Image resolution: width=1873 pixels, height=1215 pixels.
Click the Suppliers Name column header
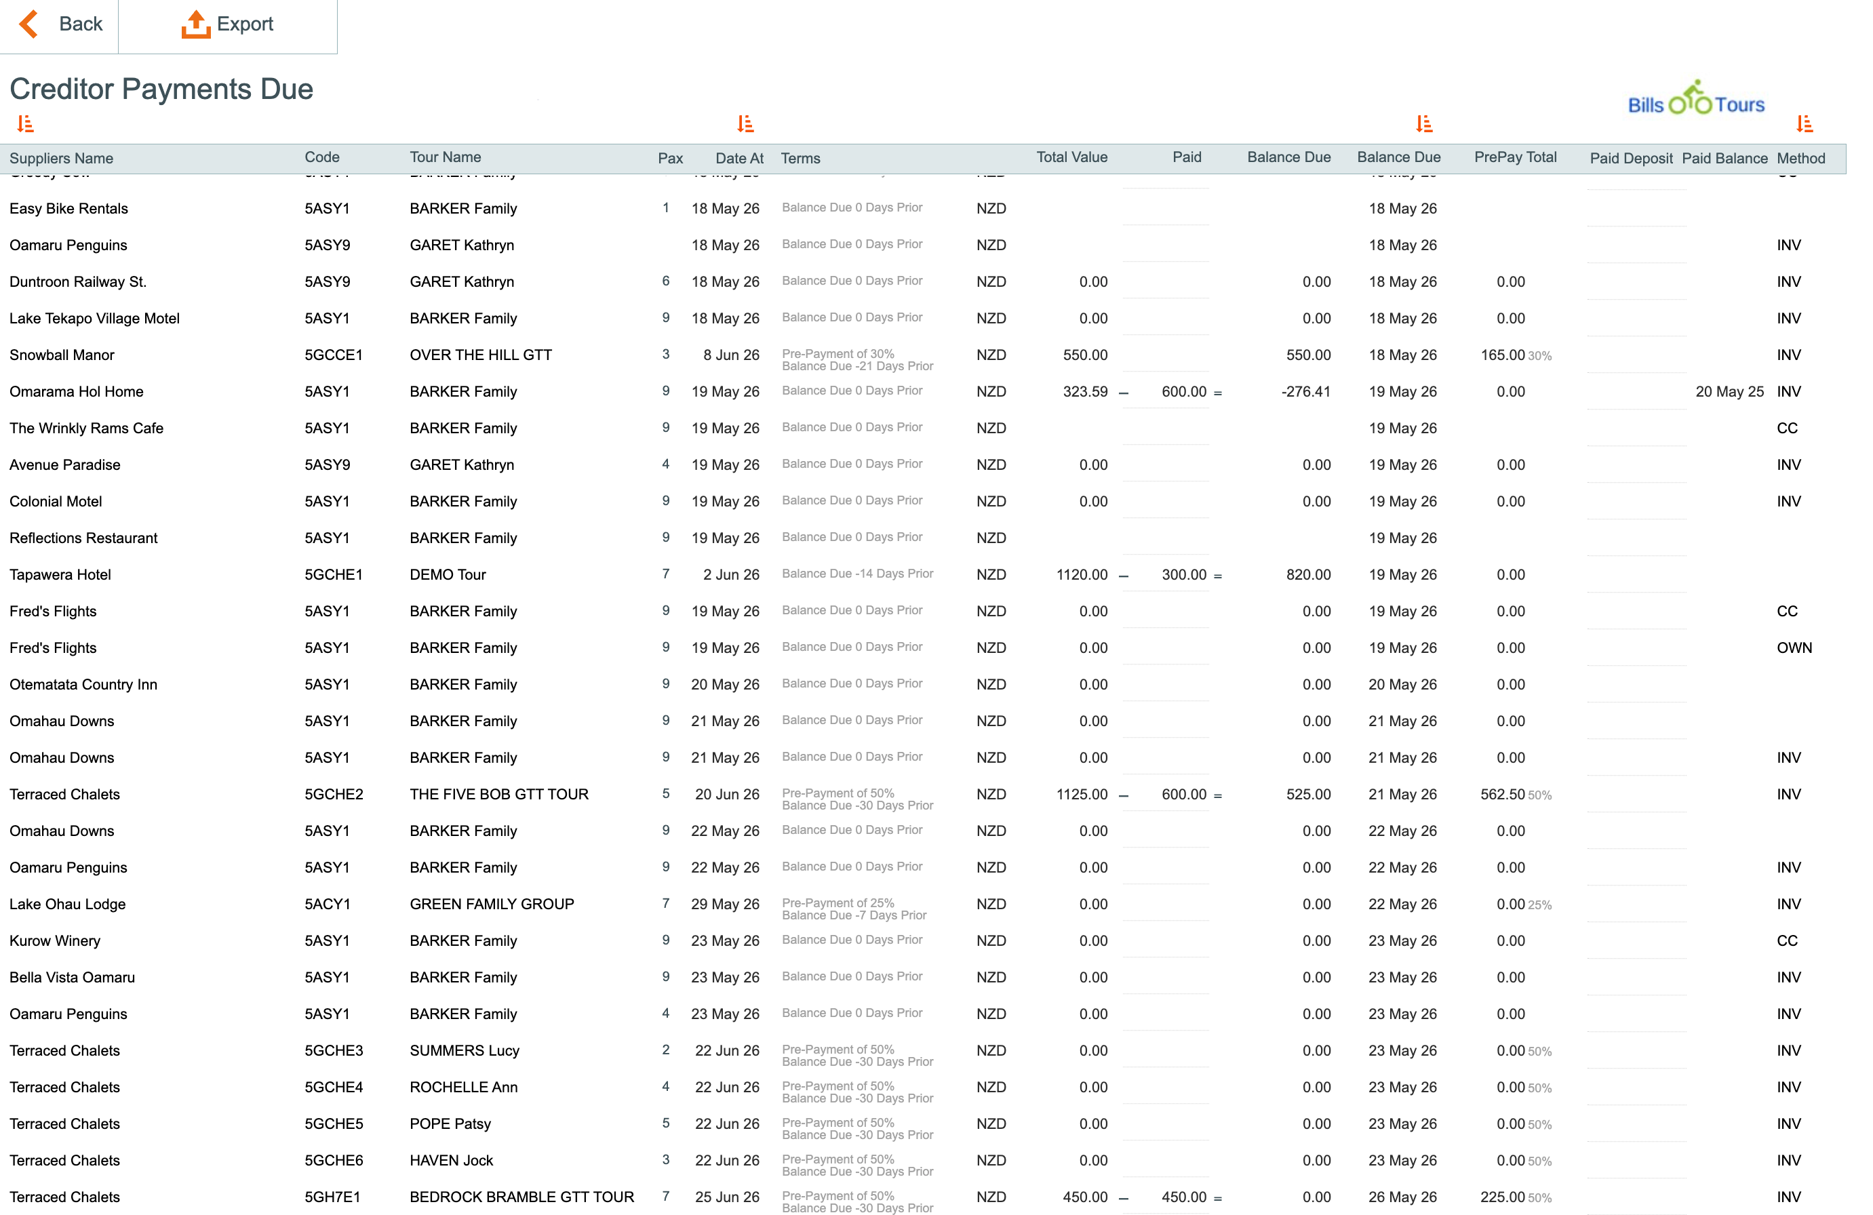tap(62, 158)
